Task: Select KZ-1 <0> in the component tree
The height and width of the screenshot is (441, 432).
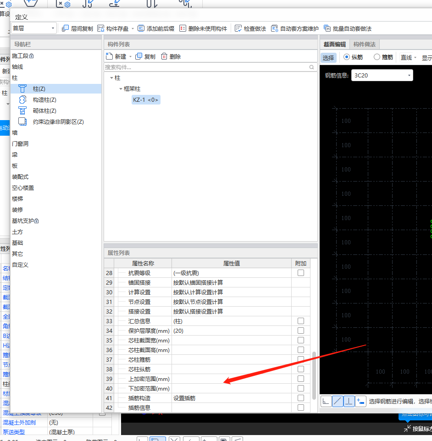Action: pyautogui.click(x=146, y=99)
